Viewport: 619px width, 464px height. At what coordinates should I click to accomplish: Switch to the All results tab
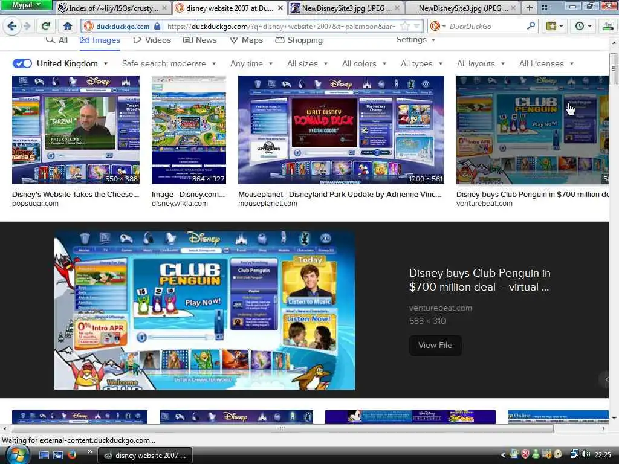[x=57, y=40]
